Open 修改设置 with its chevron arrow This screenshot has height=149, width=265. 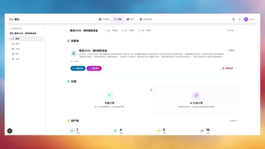[231, 30]
